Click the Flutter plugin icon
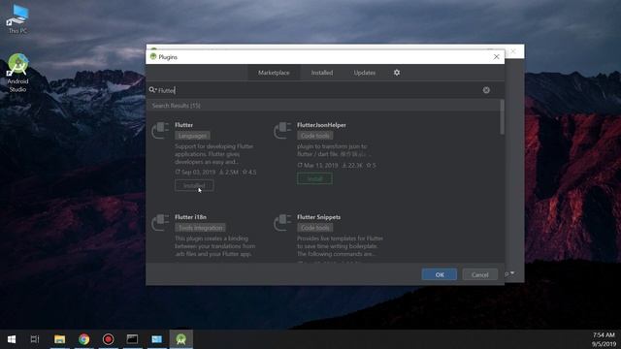The image size is (621, 349). coord(160,130)
